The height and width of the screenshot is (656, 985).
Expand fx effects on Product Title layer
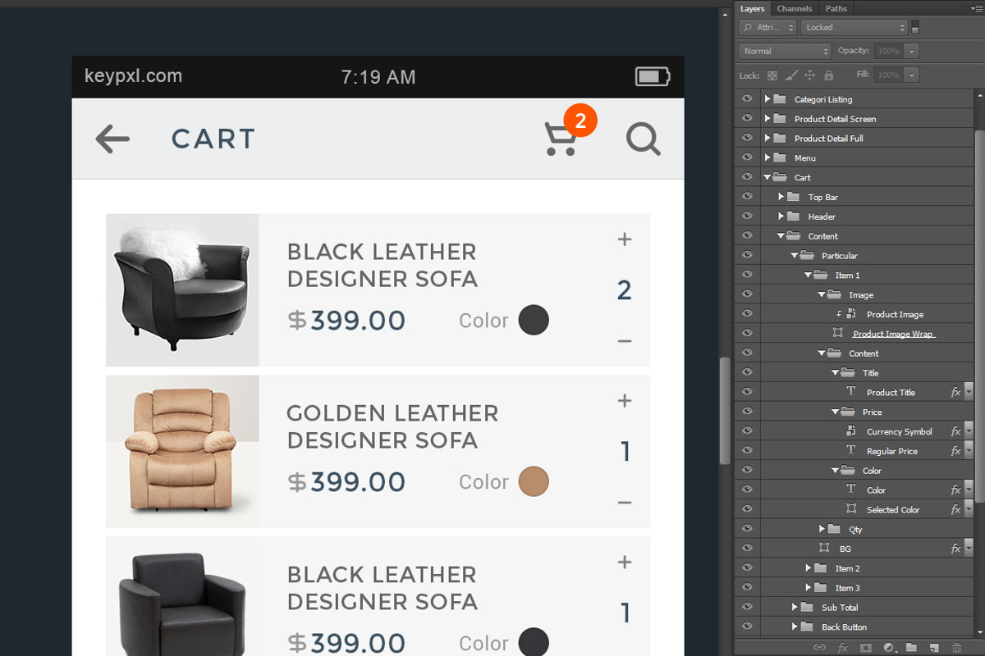(968, 392)
